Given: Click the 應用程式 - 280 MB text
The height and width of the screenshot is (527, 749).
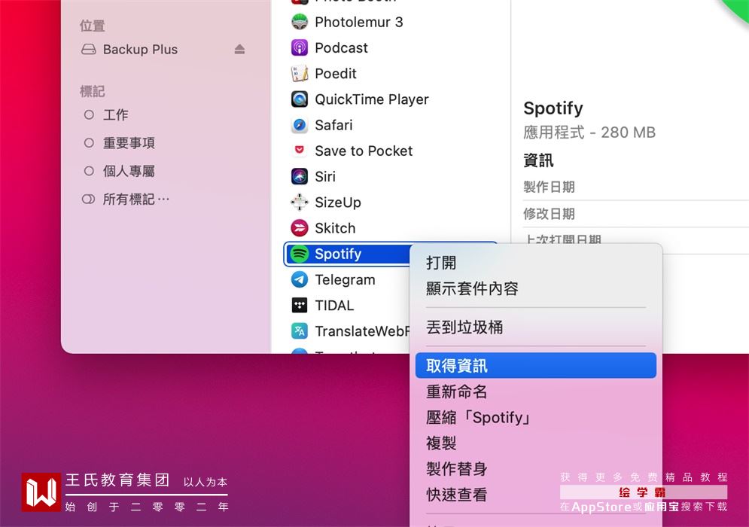Looking at the screenshot, I should tap(589, 133).
